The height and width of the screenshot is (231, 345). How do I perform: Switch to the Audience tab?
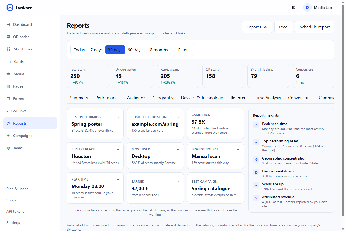[x=136, y=98]
